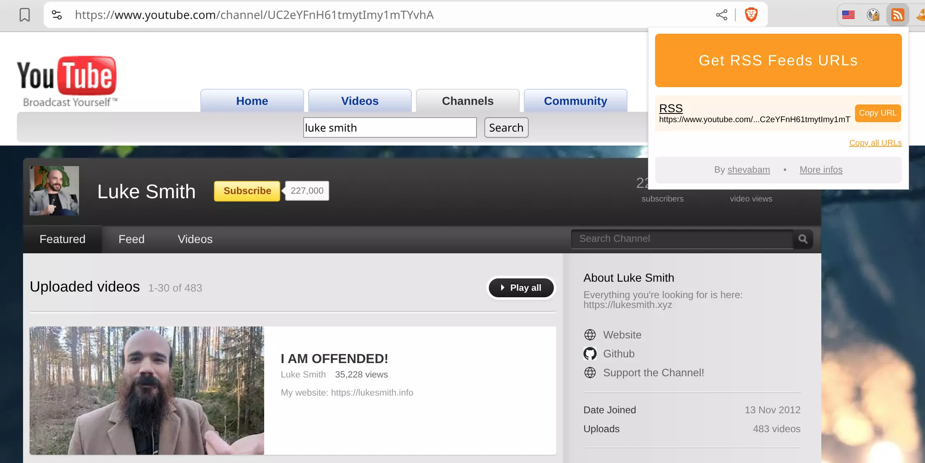The height and width of the screenshot is (463, 925).
Task: Click the Get RSS Feeds URLs header
Action: pyautogui.click(x=778, y=60)
